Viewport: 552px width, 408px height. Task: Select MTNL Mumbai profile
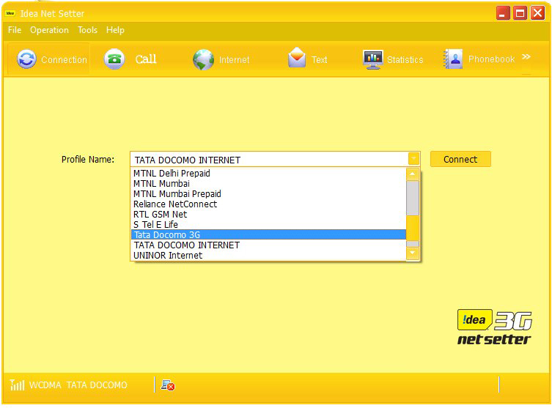click(x=268, y=184)
